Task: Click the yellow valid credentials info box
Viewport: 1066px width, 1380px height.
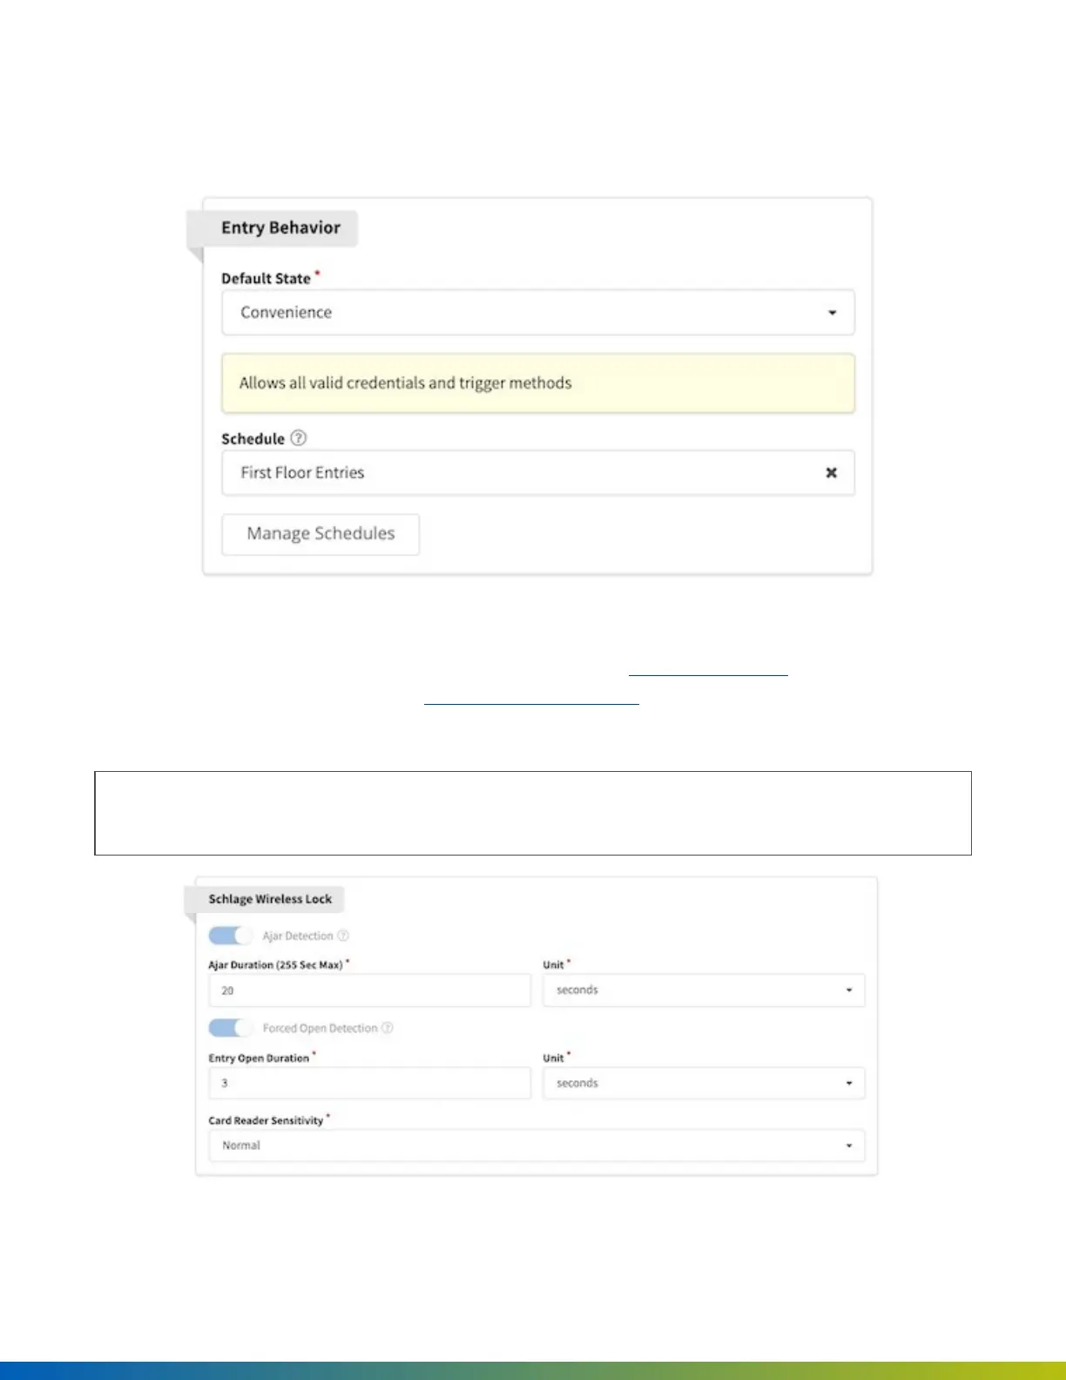Action: click(x=537, y=383)
